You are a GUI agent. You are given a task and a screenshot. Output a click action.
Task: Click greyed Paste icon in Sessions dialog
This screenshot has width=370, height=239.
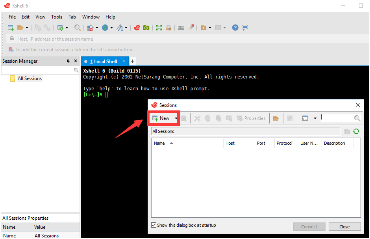[x=218, y=118]
